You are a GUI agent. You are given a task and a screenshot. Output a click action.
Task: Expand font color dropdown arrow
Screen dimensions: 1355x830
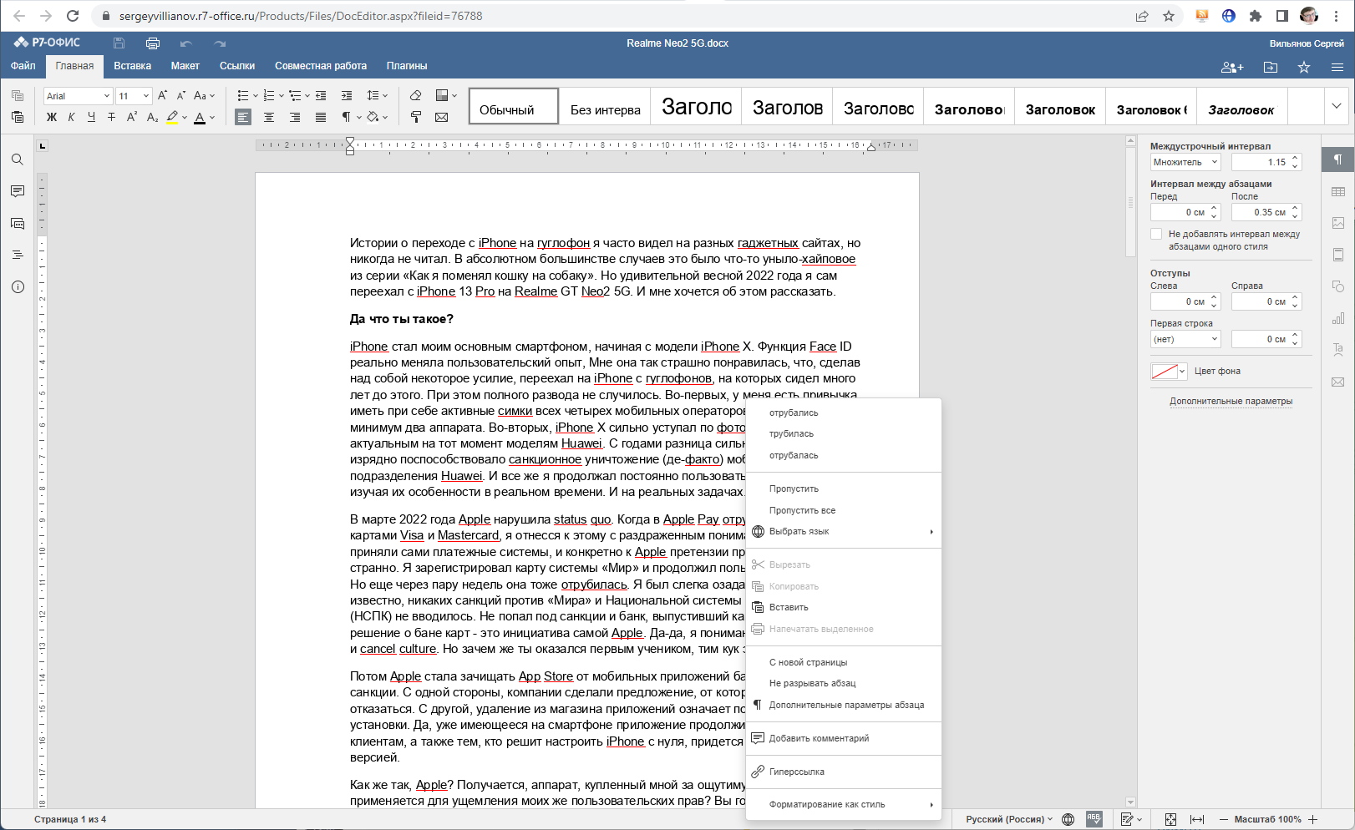[212, 118]
